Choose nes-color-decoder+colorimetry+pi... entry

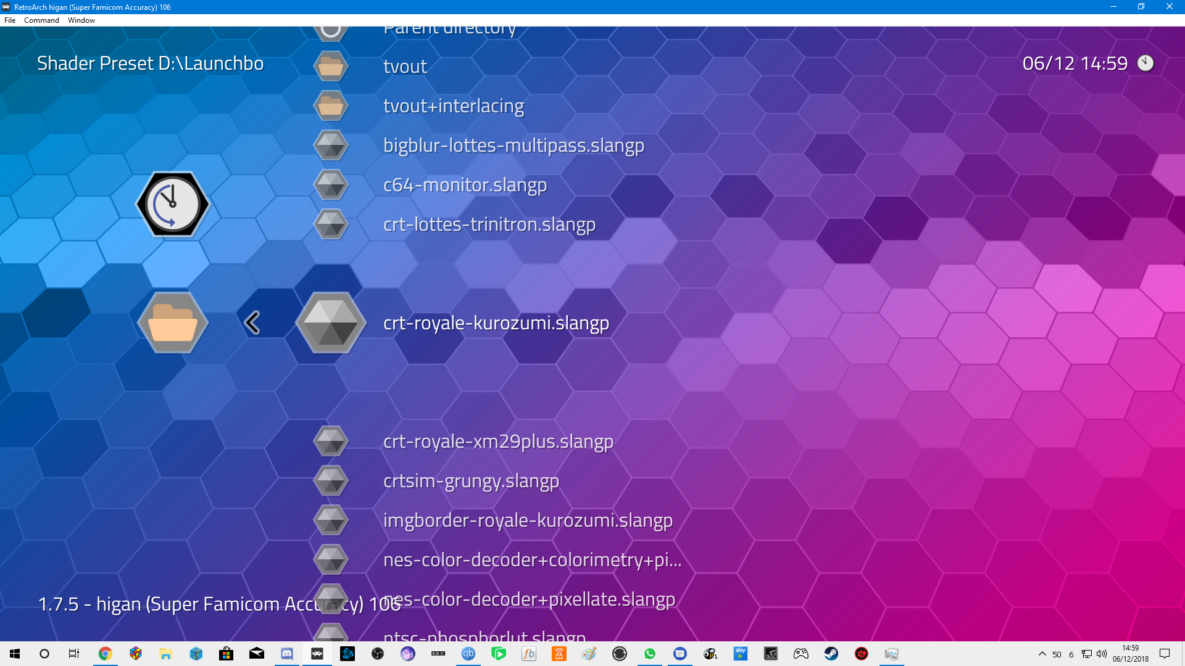(x=532, y=561)
